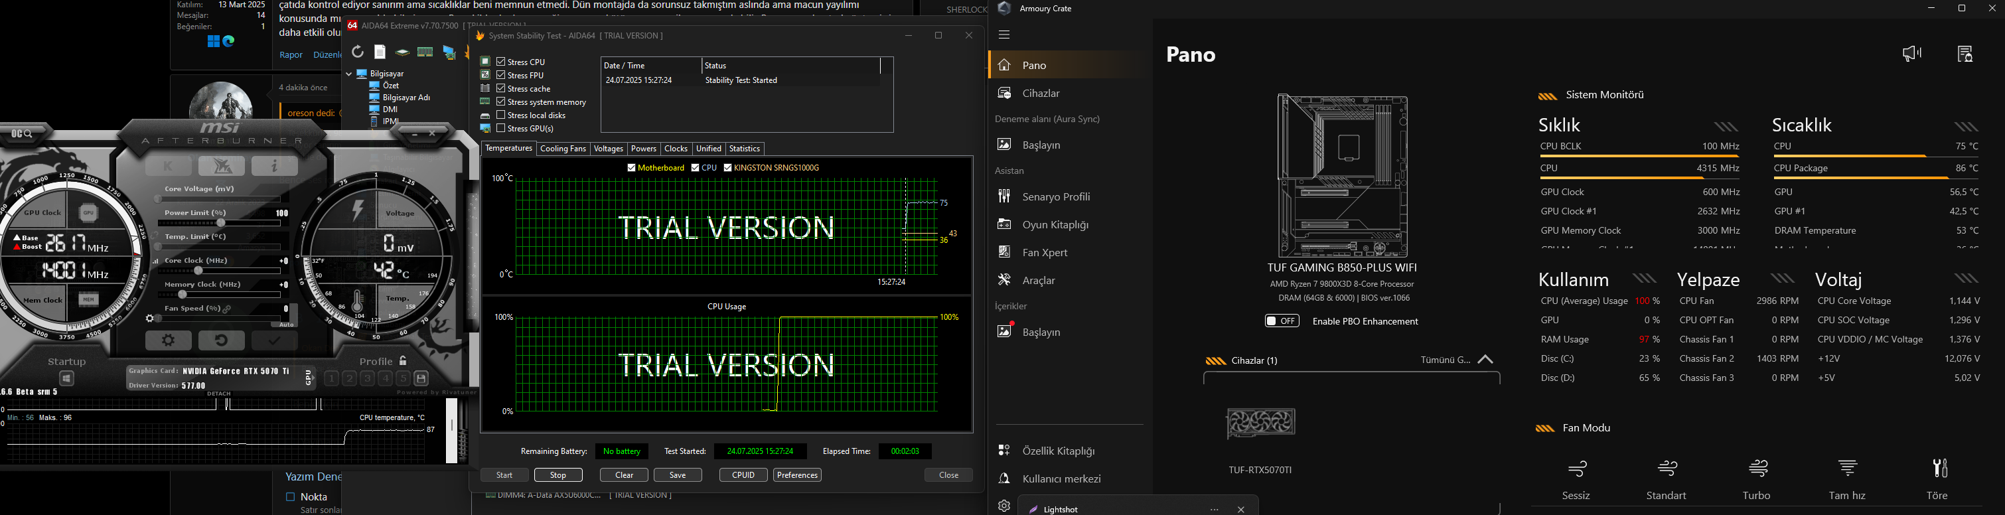Image resolution: width=2005 pixels, height=515 pixels.
Task: Open Oyun Kitaplığı in the sidebar
Action: (1069, 225)
